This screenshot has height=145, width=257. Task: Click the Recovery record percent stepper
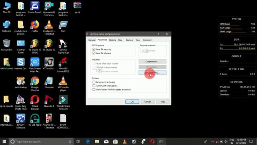[x=146, y=51]
